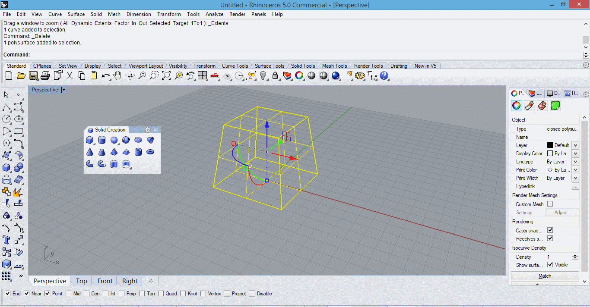Image resolution: width=590 pixels, height=307 pixels.
Task: Open Help with the question mark icon
Action: (x=384, y=76)
